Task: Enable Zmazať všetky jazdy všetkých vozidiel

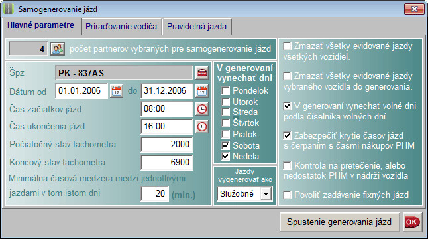Action: pos(287,46)
